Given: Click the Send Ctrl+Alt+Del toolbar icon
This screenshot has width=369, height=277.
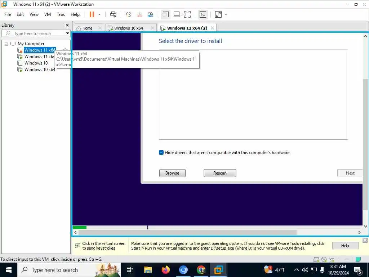Looking at the screenshot, I should [x=113, y=14].
